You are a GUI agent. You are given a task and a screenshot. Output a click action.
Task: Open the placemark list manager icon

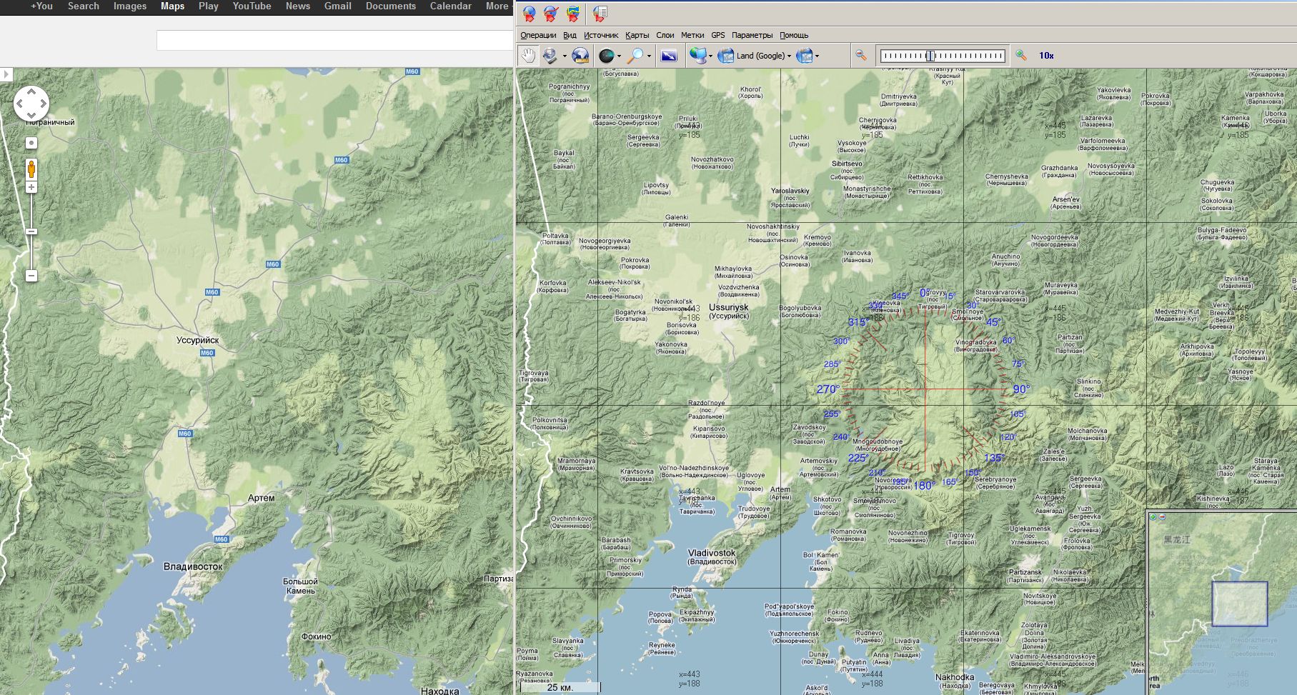tap(600, 14)
